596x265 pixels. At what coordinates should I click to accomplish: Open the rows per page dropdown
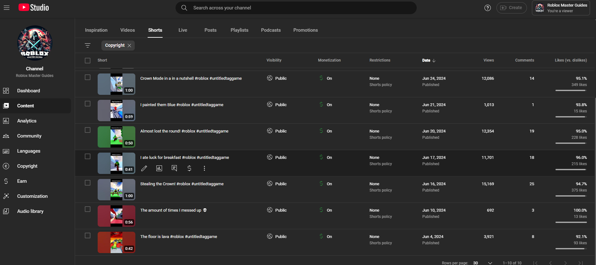[x=483, y=263]
